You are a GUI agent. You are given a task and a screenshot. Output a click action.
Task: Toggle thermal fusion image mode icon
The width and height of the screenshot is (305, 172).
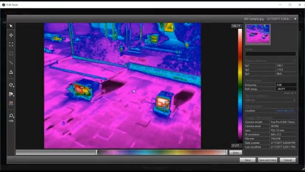coord(11,103)
